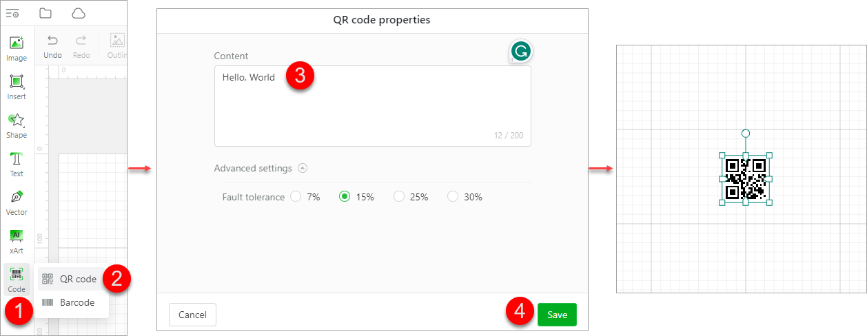Open the Insert tool
The width and height of the screenshot is (867, 336).
coord(17,86)
